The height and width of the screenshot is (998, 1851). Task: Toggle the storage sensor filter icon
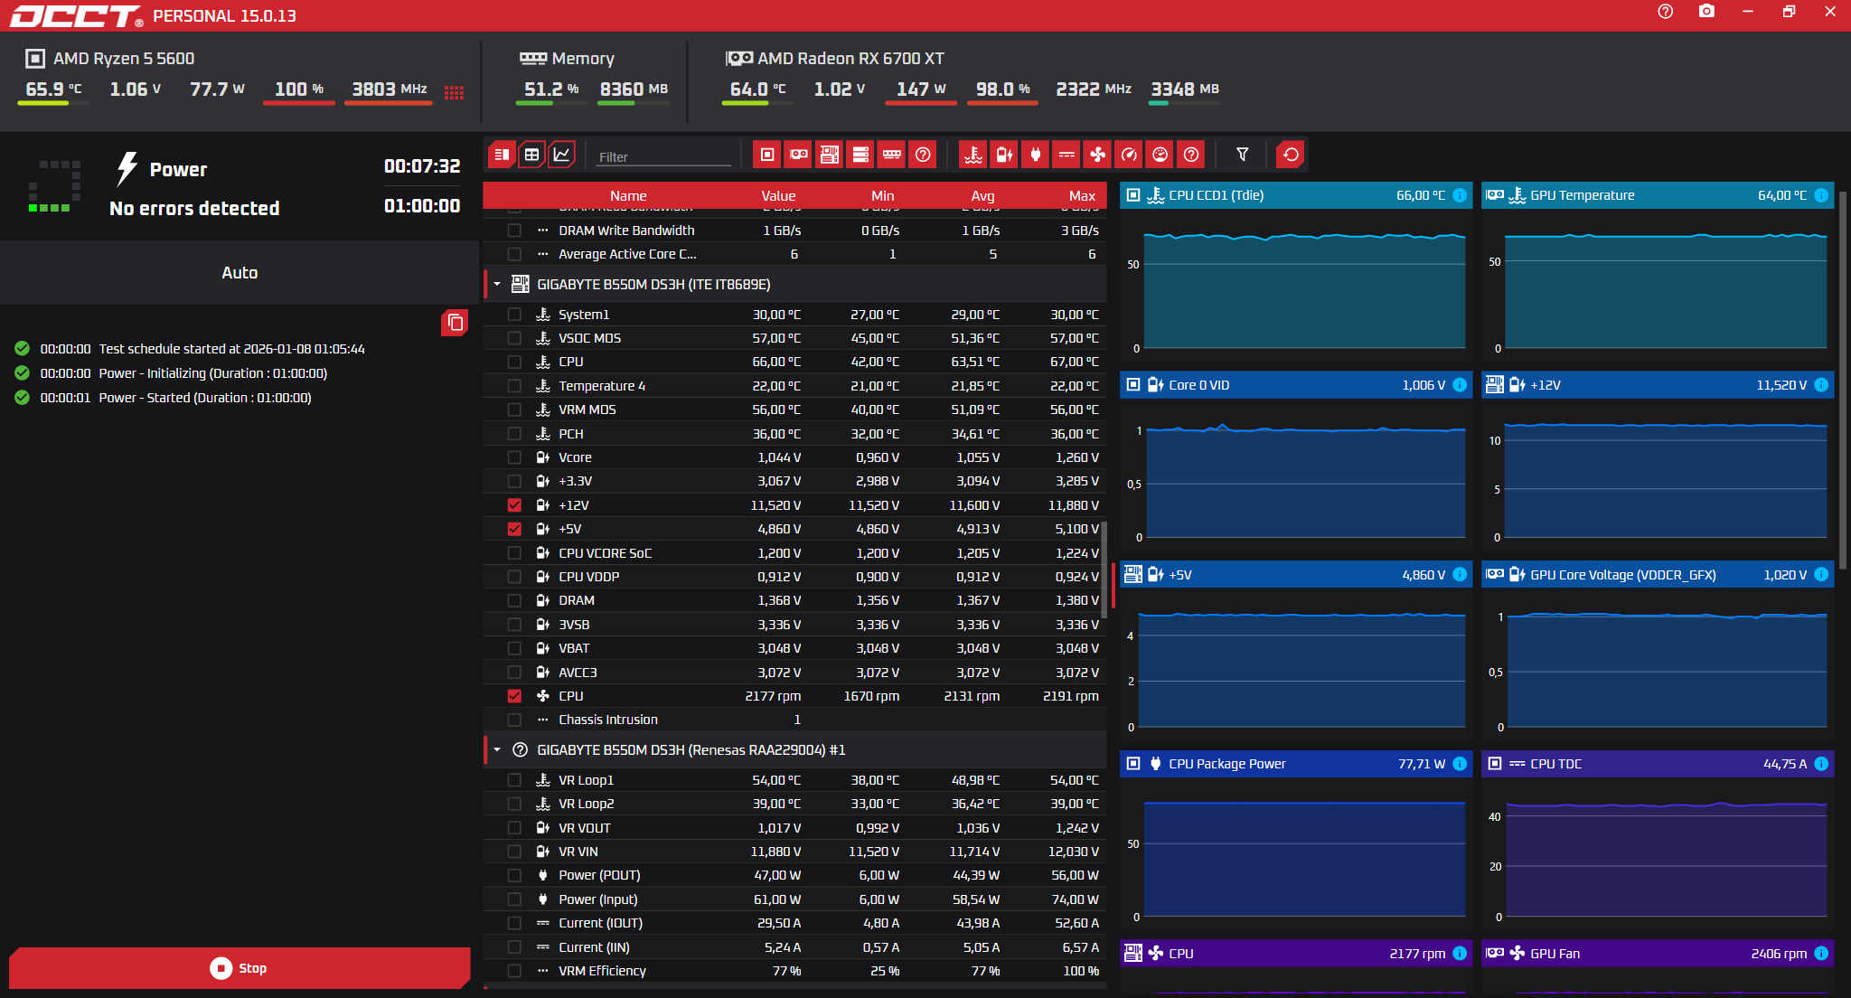point(860,155)
